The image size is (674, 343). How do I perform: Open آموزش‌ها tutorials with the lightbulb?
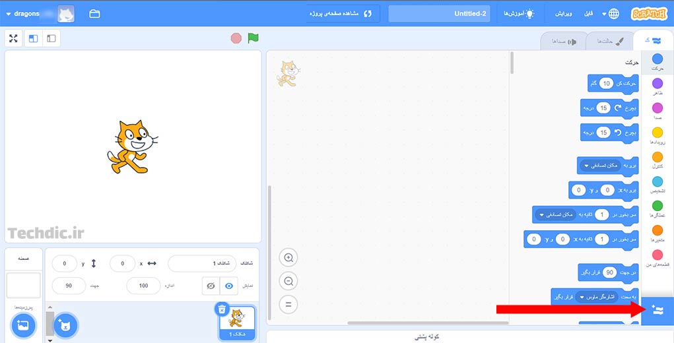coord(519,14)
